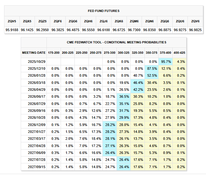This screenshot has width=206, height=175.
Task: Select the 46.4% cell in 2026/03/18 row
Action: [137, 82]
